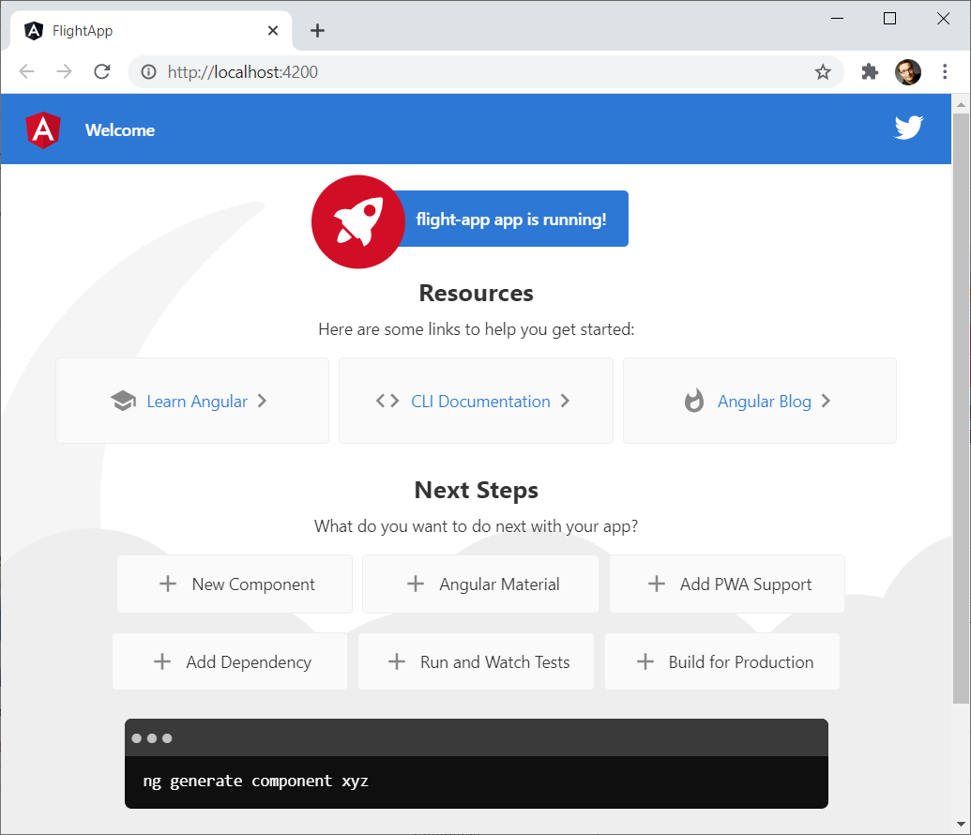971x835 pixels.
Task: Click the plus icon on Run and Watch Tests
Action: point(397,661)
